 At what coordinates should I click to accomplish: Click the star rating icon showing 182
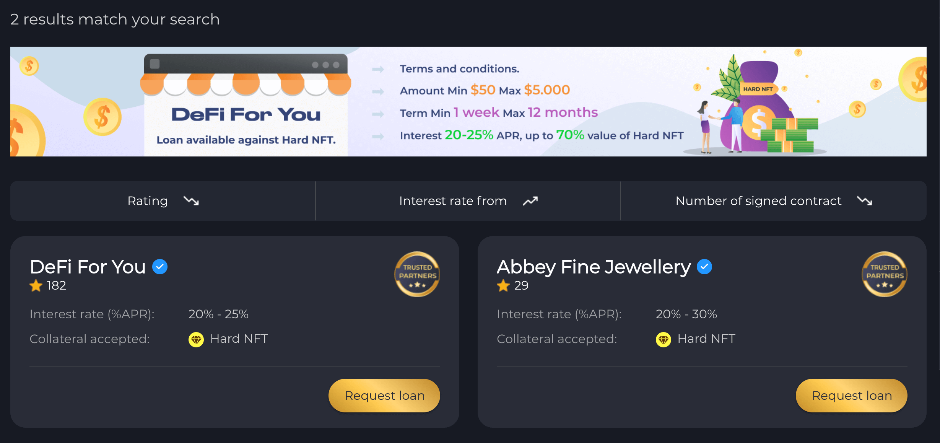click(x=36, y=285)
